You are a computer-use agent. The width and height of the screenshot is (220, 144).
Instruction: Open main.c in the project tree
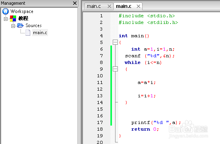tap(40, 33)
